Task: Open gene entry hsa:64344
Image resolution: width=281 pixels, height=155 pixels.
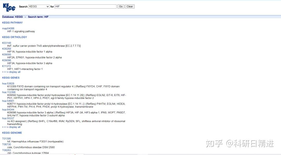Action: click(x=8, y=109)
